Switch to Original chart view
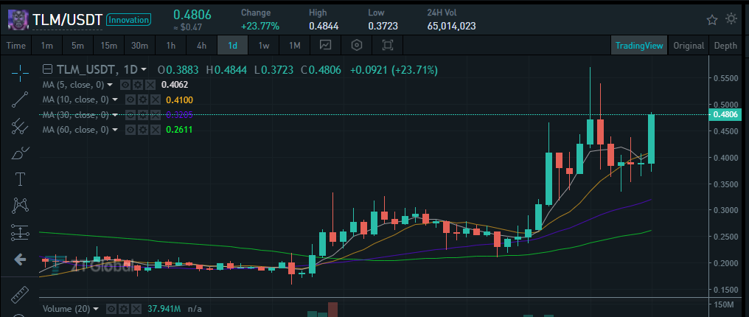 point(689,46)
